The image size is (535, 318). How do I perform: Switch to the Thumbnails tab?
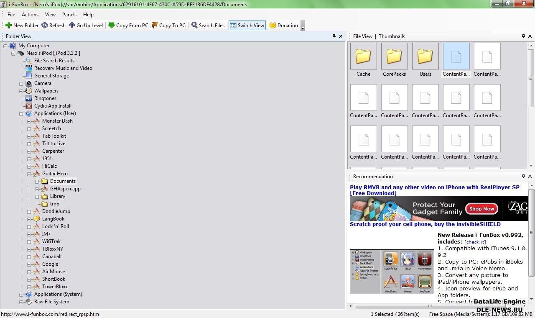coord(392,36)
